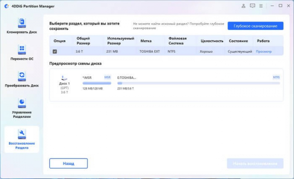Click the Файловая Система column header
Image resolution: width=294 pixels, height=179 pixels.
point(177,41)
